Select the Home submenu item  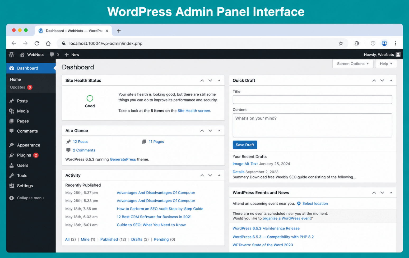15,79
